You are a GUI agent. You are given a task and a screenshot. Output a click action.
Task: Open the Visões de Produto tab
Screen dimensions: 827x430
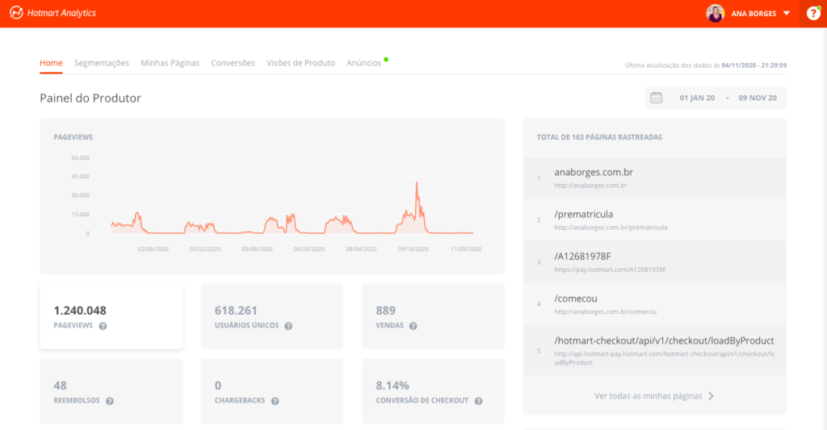[x=300, y=63]
